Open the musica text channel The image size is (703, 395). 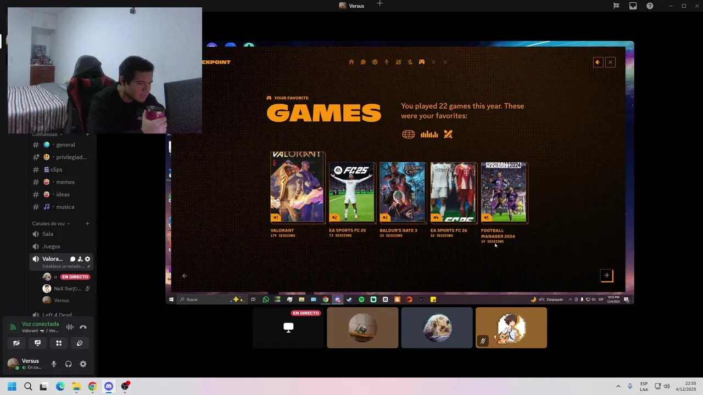pos(62,207)
